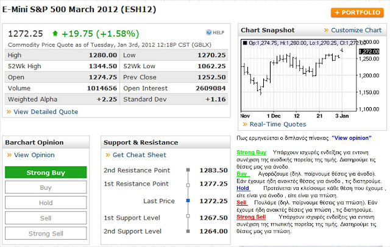Click the Prev Close value 1252.50
This screenshot has width=390, height=247.
coord(211,77)
